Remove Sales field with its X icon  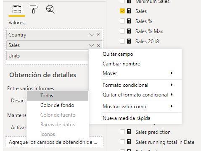click(98, 45)
